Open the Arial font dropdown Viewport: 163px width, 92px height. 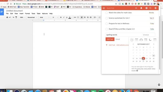tap(45, 17)
